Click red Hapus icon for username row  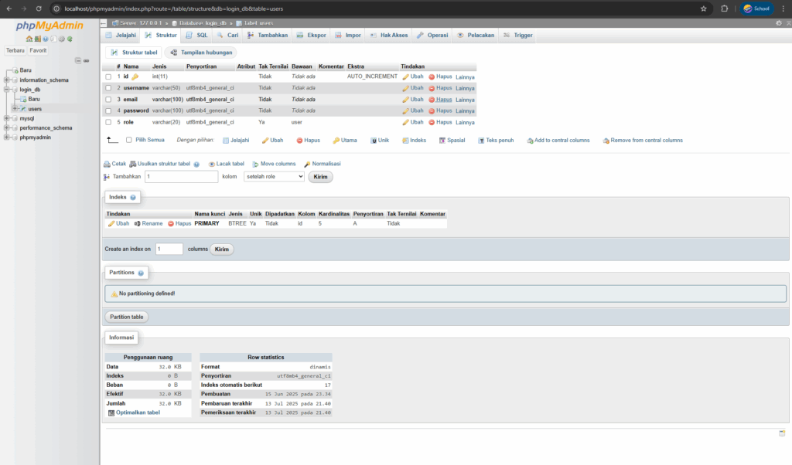coord(432,88)
